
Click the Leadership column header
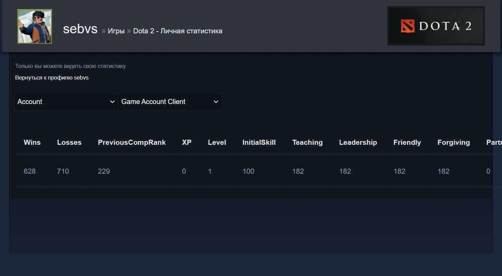[358, 142]
